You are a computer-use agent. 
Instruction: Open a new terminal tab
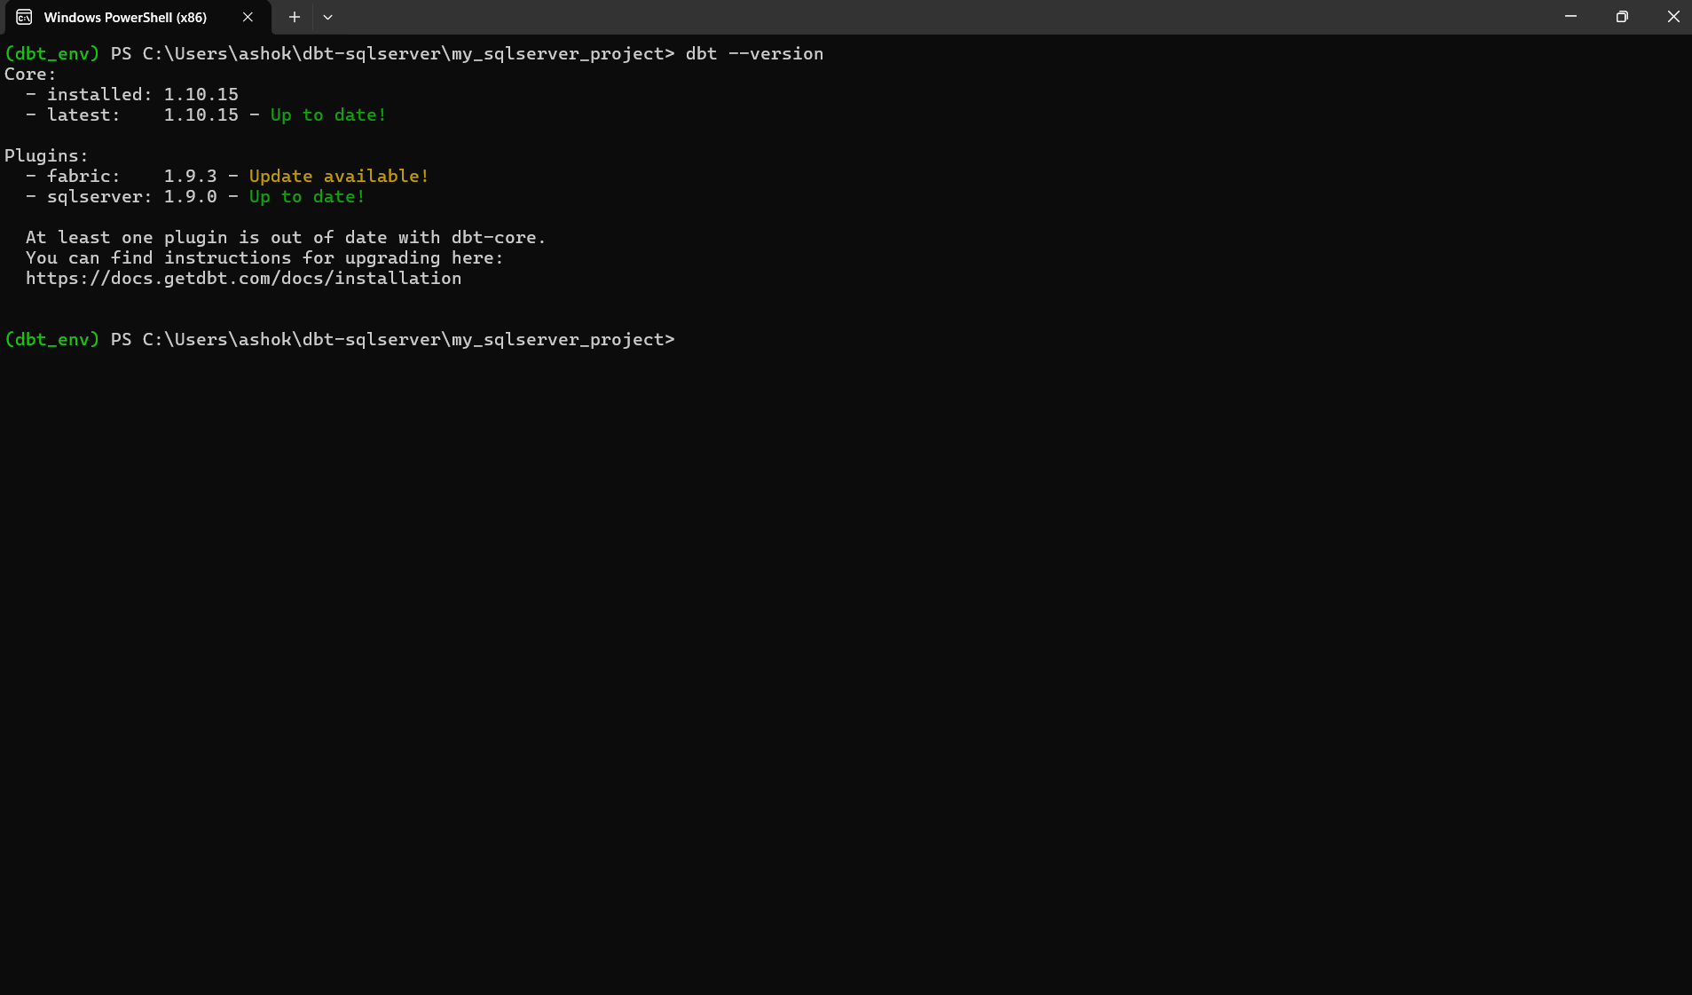[x=295, y=17]
